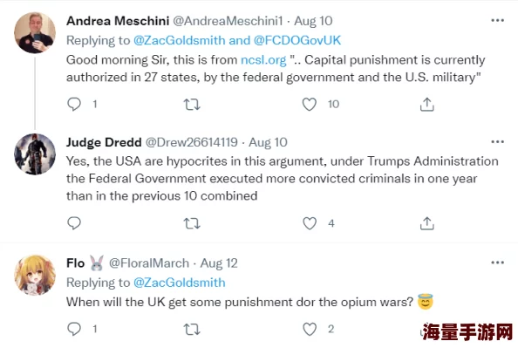Open Flo's anime profile avatar
The width and height of the screenshot is (518, 348).
tap(35, 275)
